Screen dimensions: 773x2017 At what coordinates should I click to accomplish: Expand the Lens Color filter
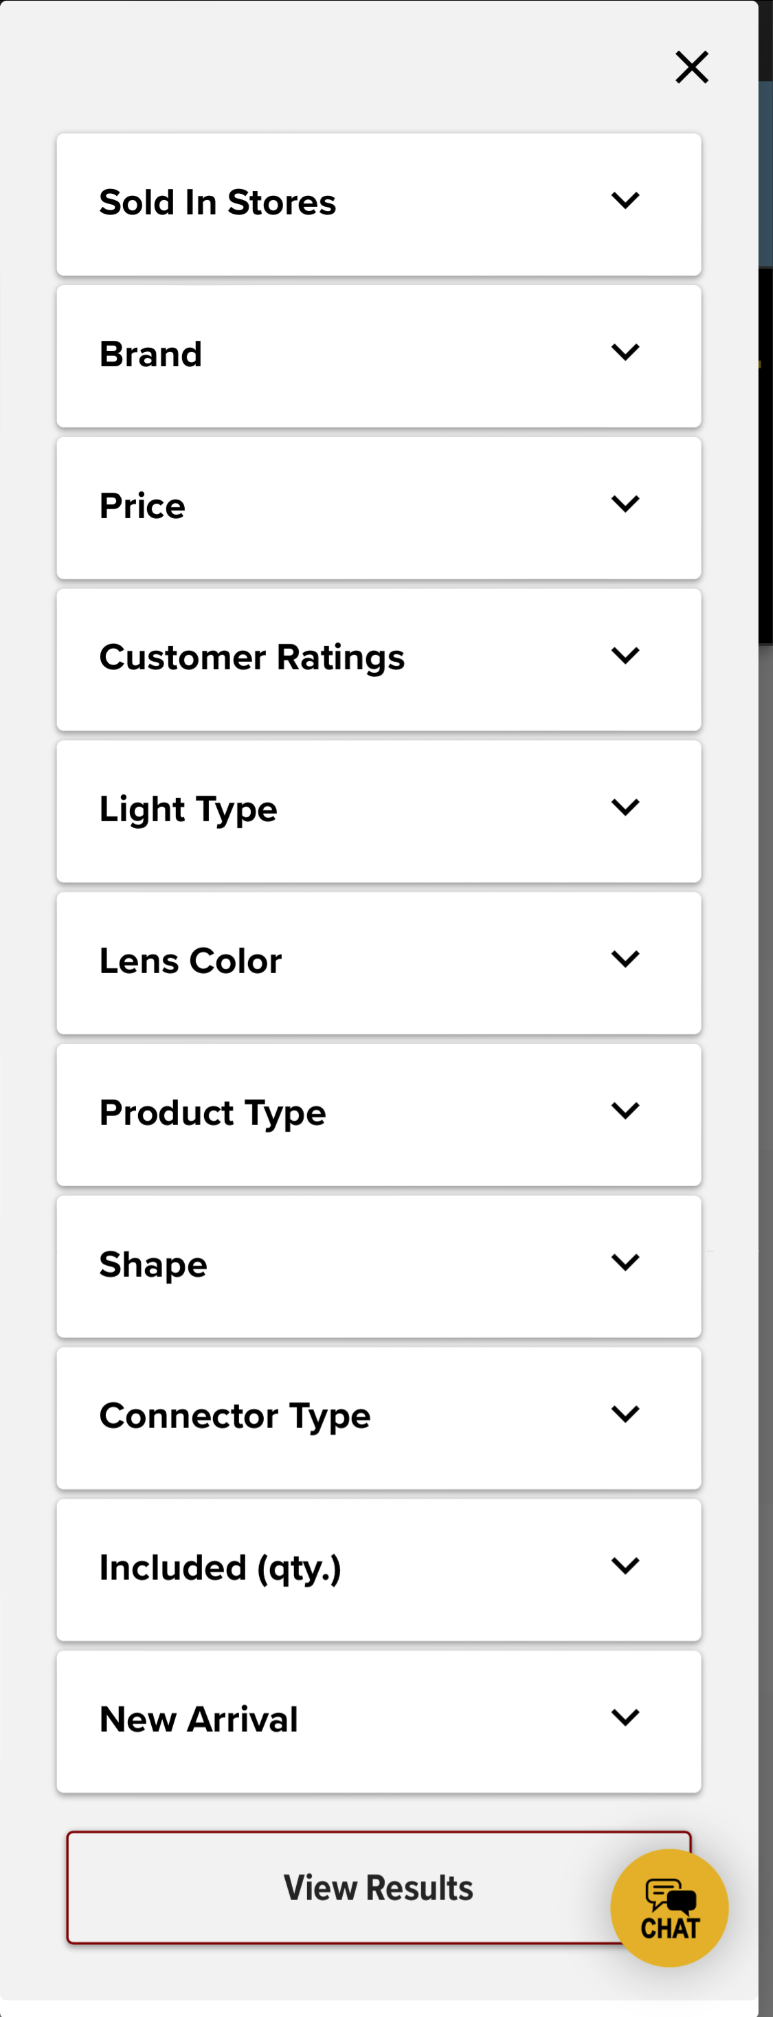[x=379, y=961]
